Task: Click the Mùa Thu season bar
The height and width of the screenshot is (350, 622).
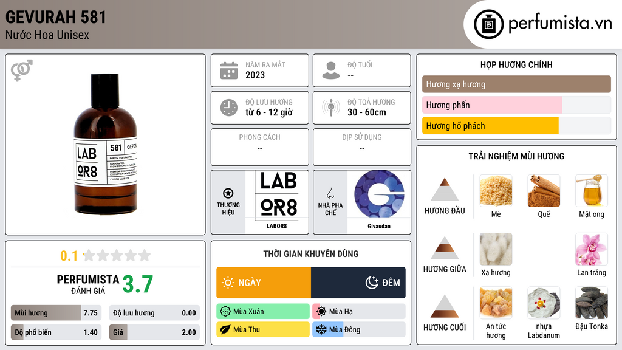Action: (263, 329)
